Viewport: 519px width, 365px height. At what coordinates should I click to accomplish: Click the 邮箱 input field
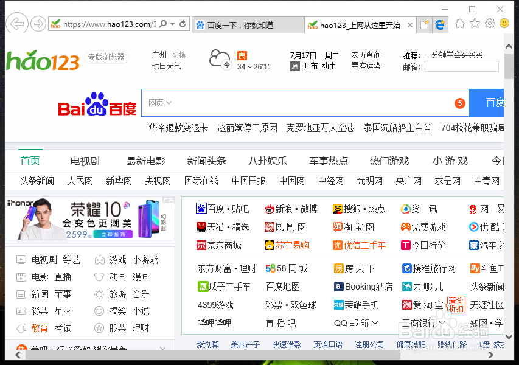(461, 66)
